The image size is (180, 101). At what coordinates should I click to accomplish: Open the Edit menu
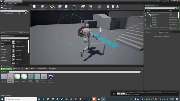5,3
